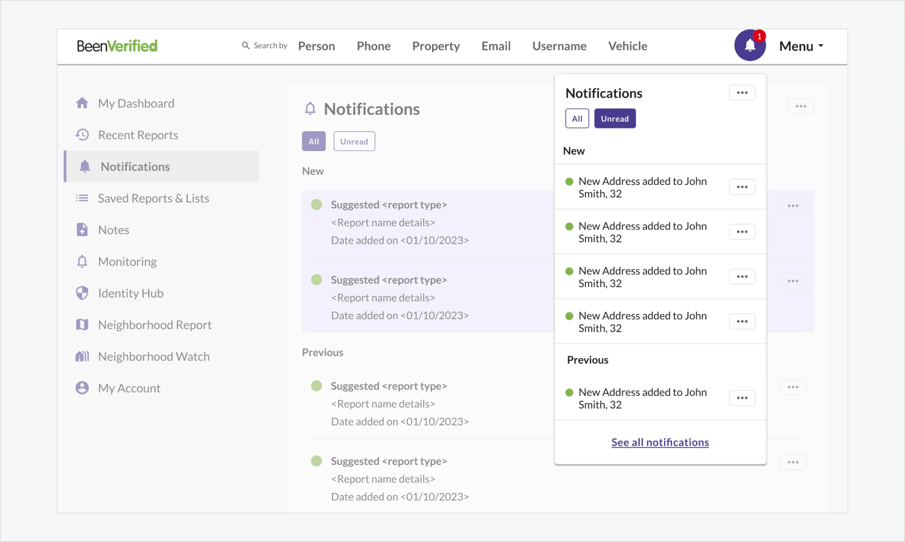The width and height of the screenshot is (905, 542).
Task: Open the options menu for the popup's Previous notification
Action: coord(742,398)
